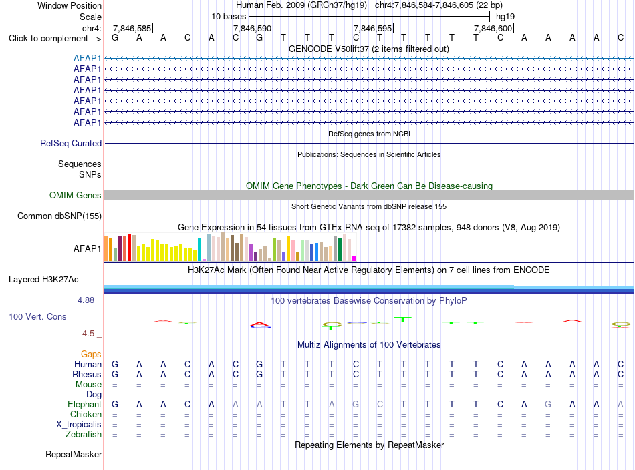Viewport: 635px width, 470px height.
Task: Open the RefSeq Curated track label
Action: pos(71,143)
